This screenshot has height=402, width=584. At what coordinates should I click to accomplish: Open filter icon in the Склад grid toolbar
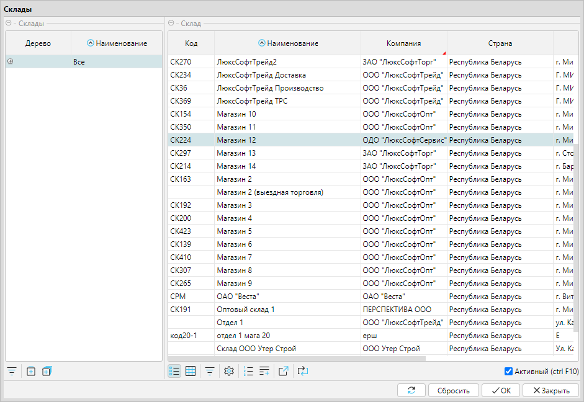tap(210, 371)
